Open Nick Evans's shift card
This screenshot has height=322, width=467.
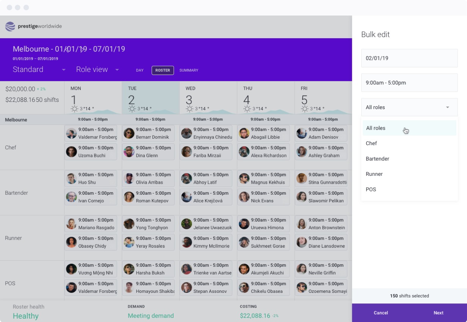pos(264,197)
